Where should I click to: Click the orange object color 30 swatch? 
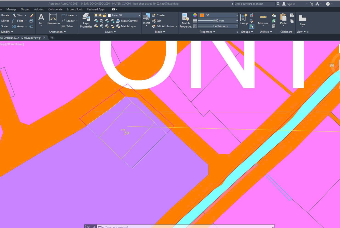coord(202,15)
